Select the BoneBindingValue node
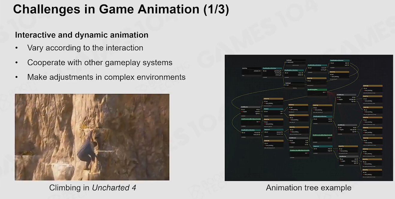 click(x=317, y=94)
